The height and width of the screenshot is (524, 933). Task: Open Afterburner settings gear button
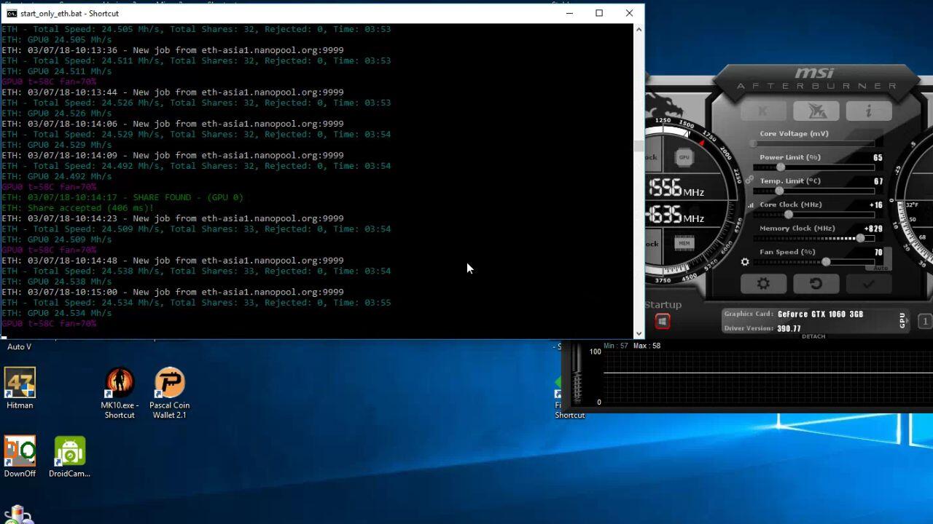pyautogui.click(x=763, y=284)
